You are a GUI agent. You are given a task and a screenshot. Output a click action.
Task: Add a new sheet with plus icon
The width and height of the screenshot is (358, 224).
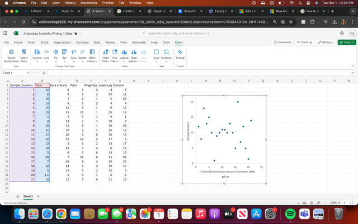coord(38,197)
